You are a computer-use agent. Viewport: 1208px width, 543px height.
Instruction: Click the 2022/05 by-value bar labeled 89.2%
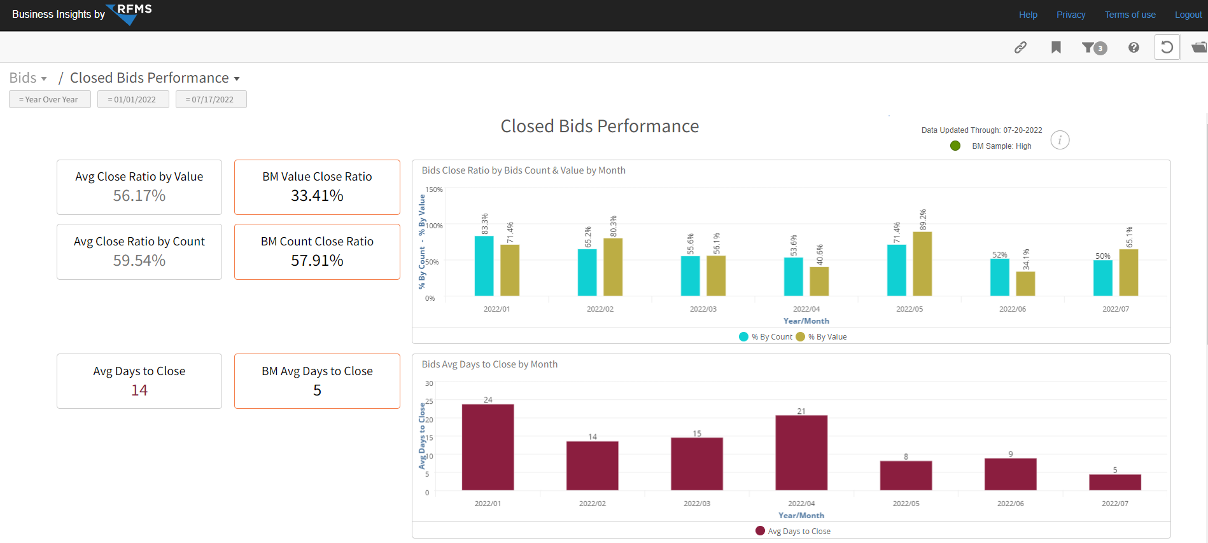tap(922, 264)
